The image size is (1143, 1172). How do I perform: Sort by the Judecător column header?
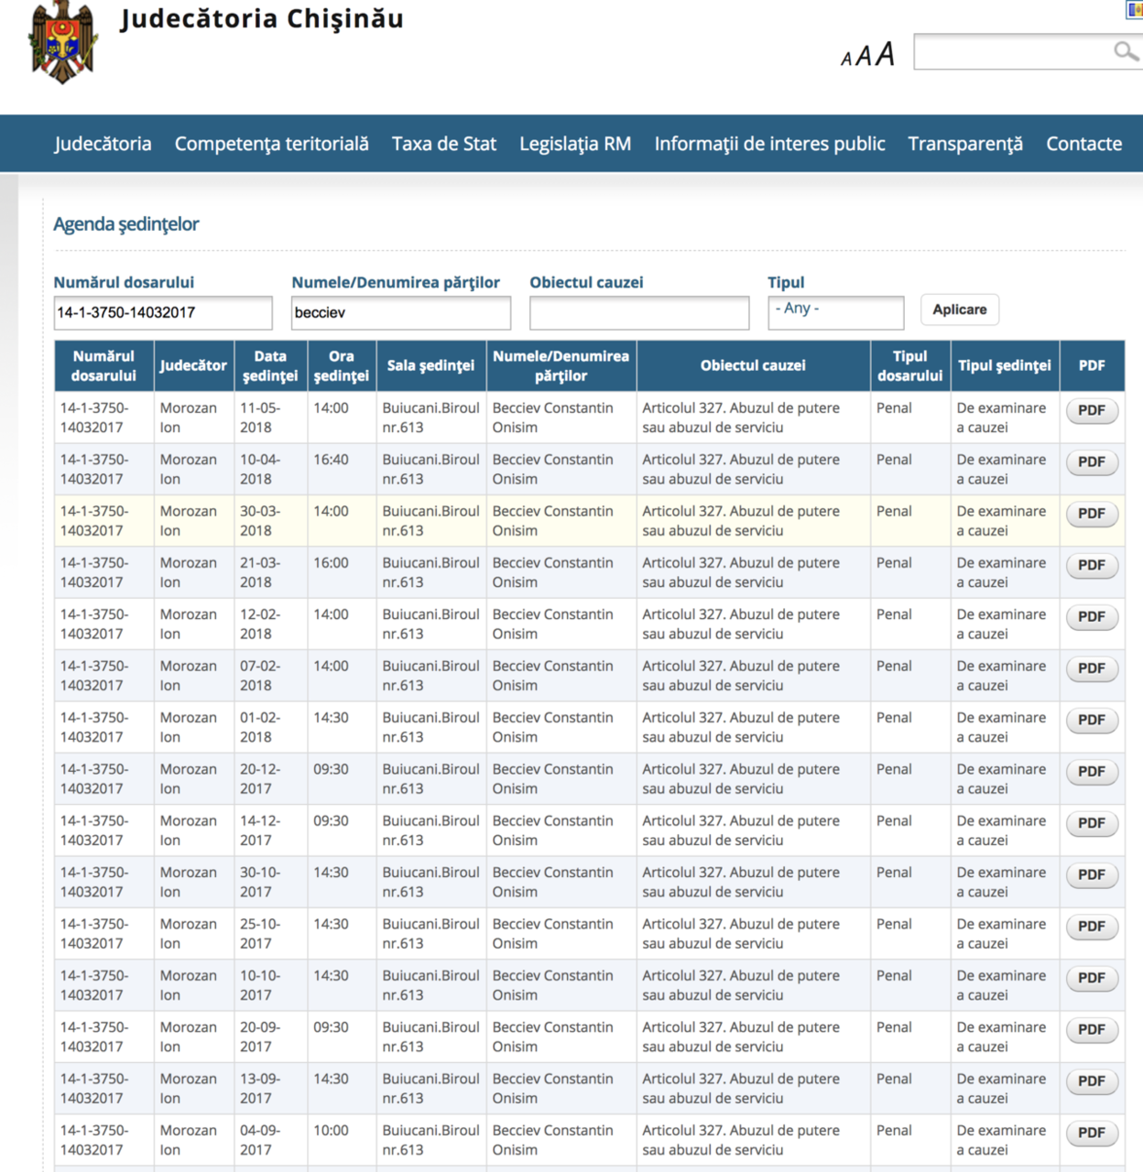[193, 365]
